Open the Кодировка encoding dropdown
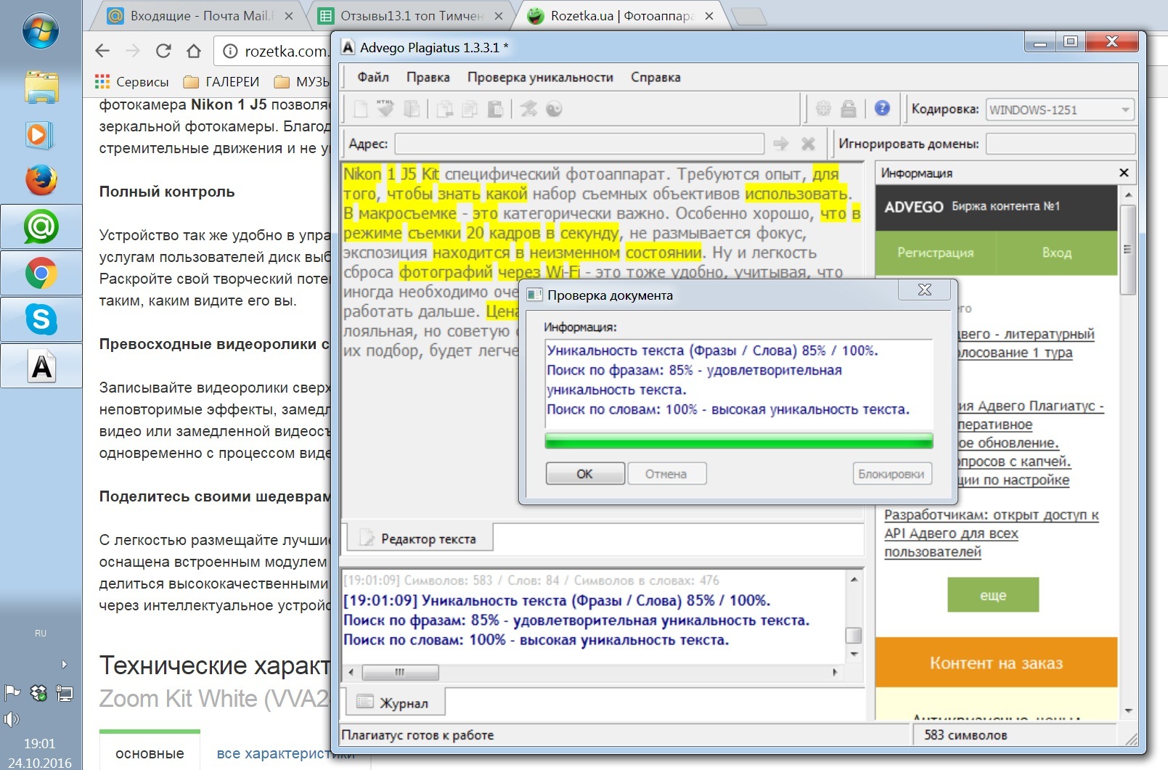The height and width of the screenshot is (770, 1168). point(1060,110)
